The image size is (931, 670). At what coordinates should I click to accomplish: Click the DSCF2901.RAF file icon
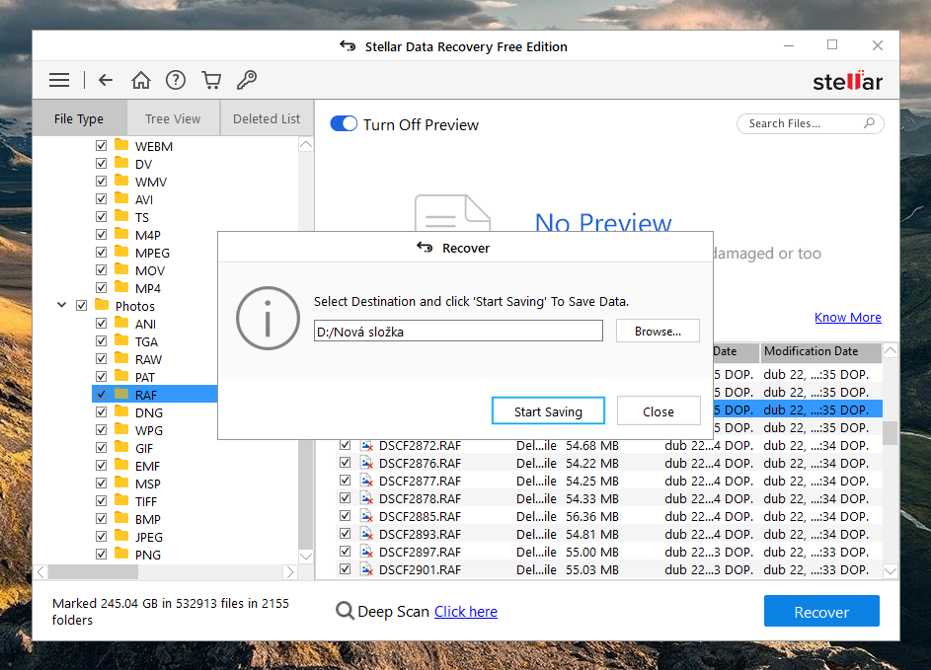pyautogui.click(x=367, y=569)
